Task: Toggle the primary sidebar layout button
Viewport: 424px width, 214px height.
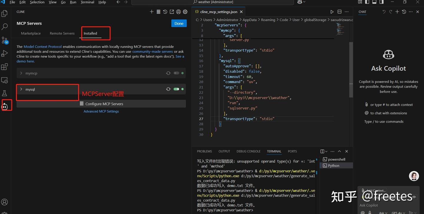Action: [x=367, y=2]
